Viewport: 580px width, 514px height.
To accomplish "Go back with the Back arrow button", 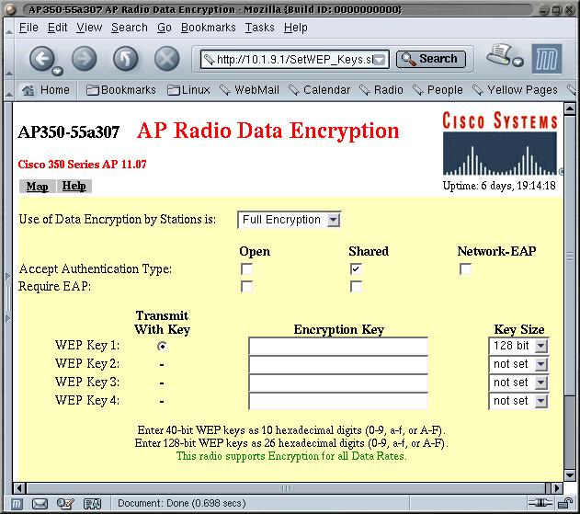I will tap(41, 59).
